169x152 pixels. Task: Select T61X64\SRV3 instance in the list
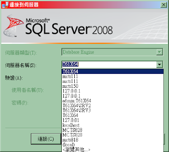[x=112, y=110]
